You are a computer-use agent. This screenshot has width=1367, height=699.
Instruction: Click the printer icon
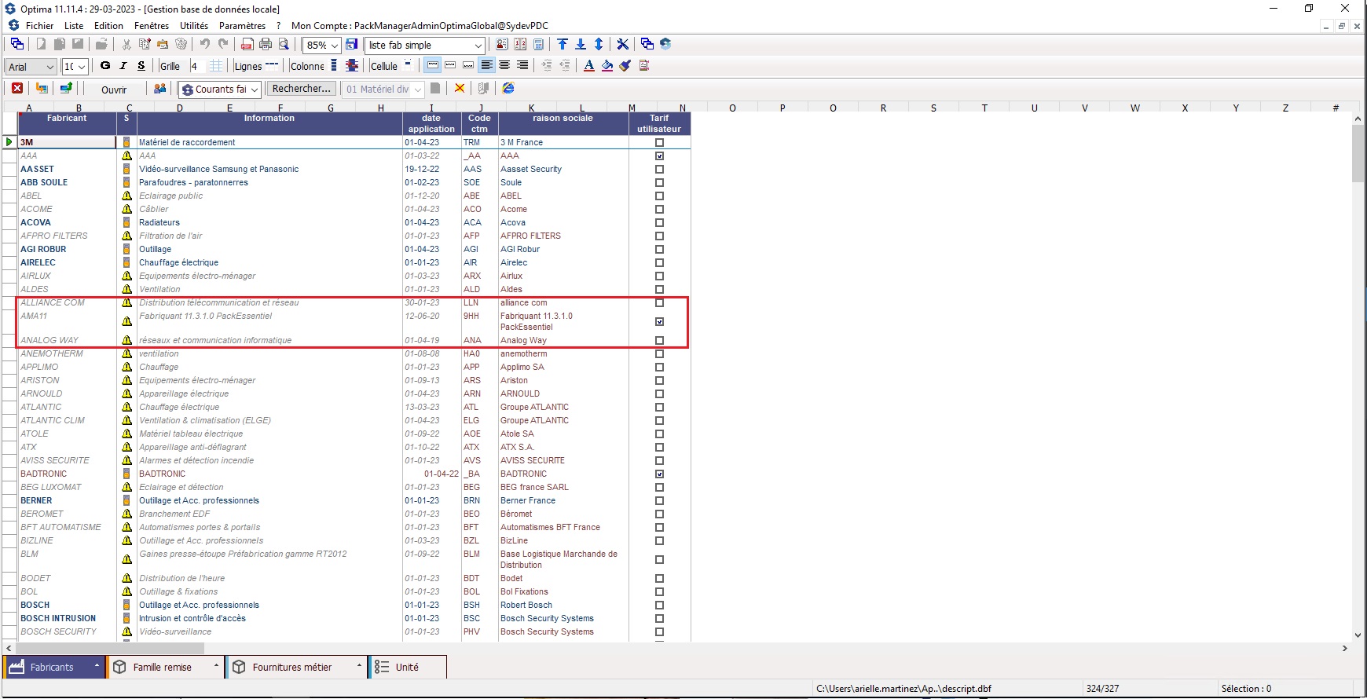tap(266, 44)
